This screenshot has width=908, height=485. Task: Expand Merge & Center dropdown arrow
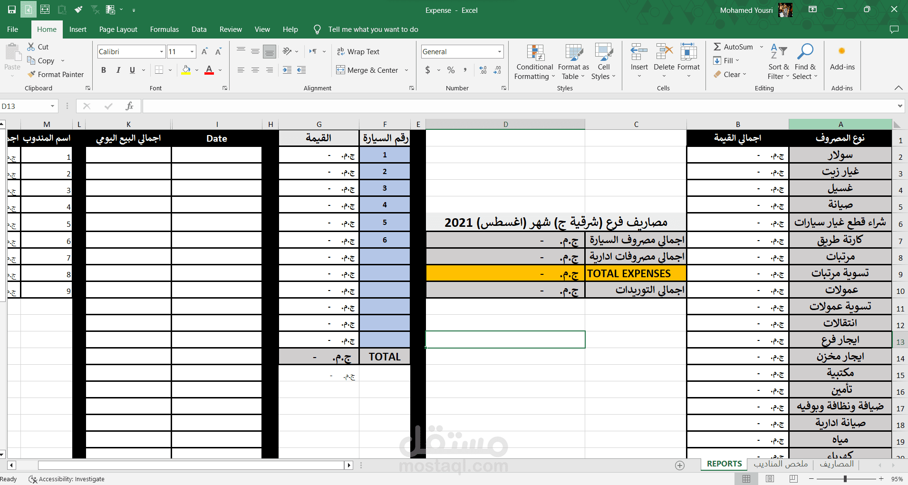(x=406, y=70)
